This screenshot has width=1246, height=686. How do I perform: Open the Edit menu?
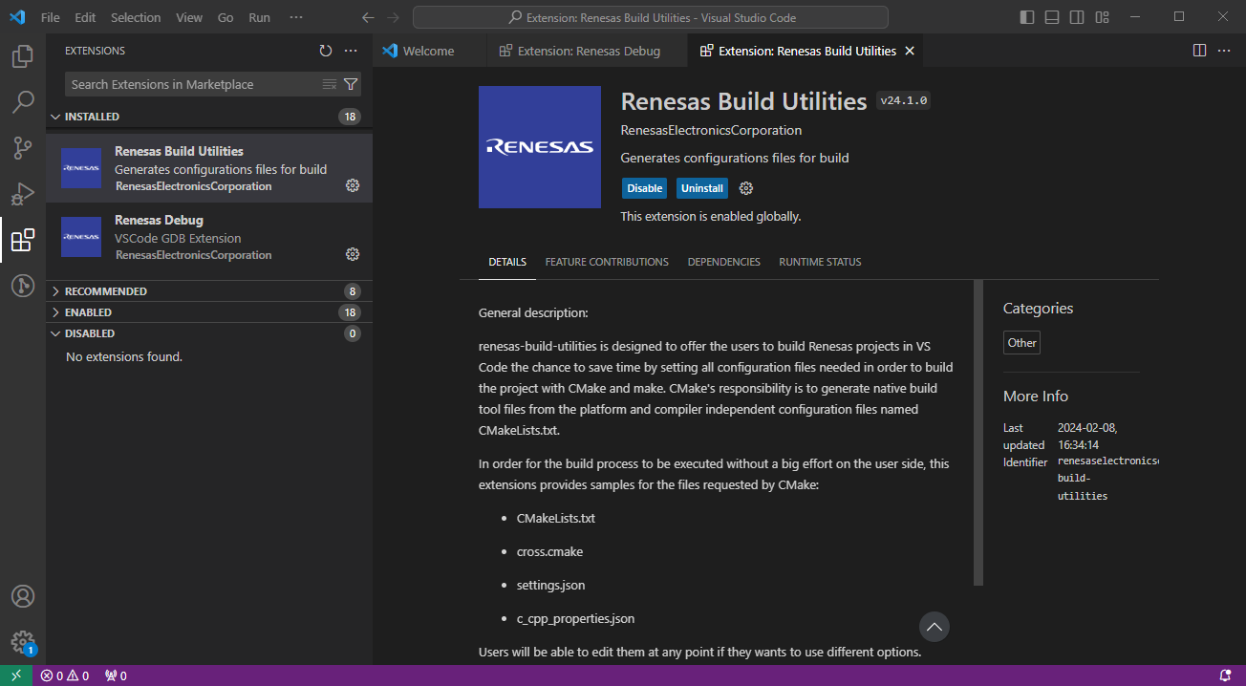pyautogui.click(x=85, y=17)
